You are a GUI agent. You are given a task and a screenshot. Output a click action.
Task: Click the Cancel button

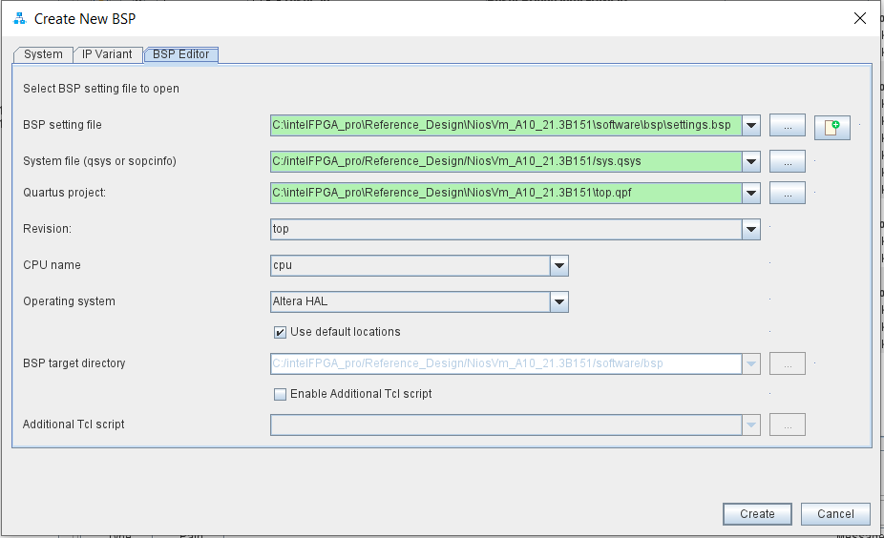(x=835, y=514)
